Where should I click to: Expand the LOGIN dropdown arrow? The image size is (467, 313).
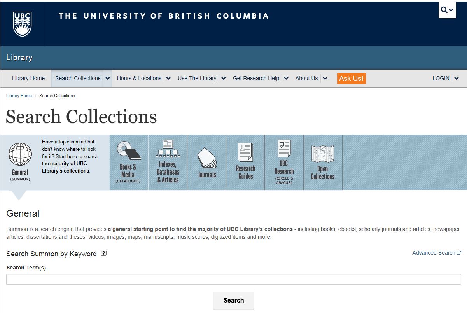(x=457, y=78)
